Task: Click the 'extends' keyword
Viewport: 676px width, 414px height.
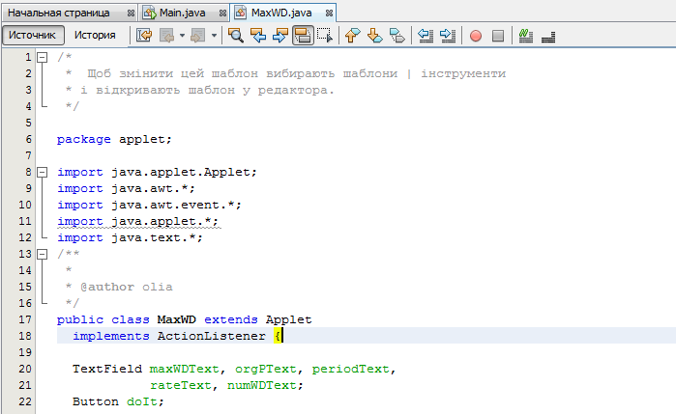Action: (x=230, y=319)
